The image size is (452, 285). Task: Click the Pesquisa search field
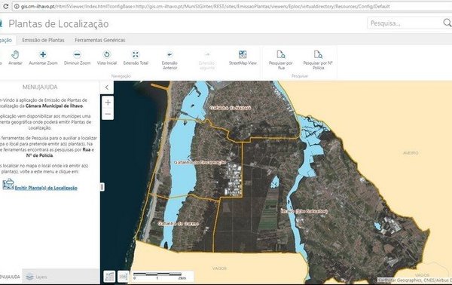click(405, 23)
